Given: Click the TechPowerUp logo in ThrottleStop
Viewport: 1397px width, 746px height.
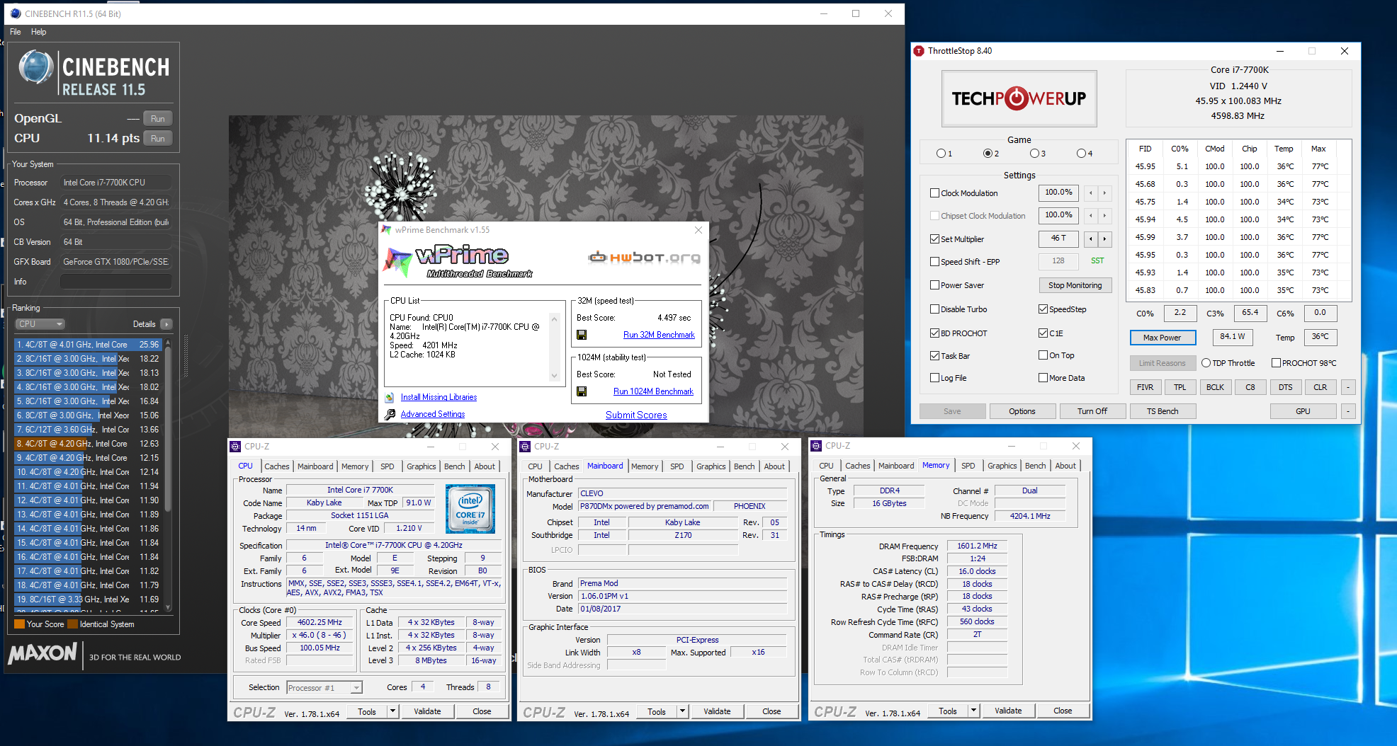Looking at the screenshot, I should 1019,98.
